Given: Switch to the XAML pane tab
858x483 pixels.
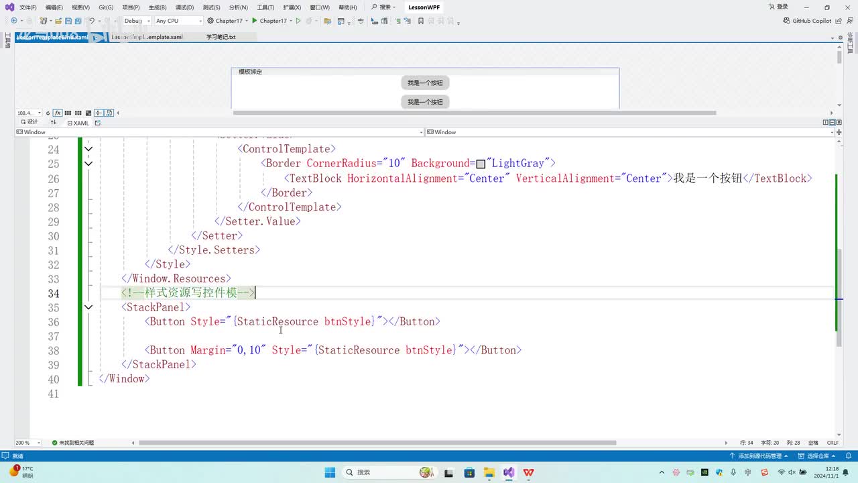Looking at the screenshot, I should [78, 123].
